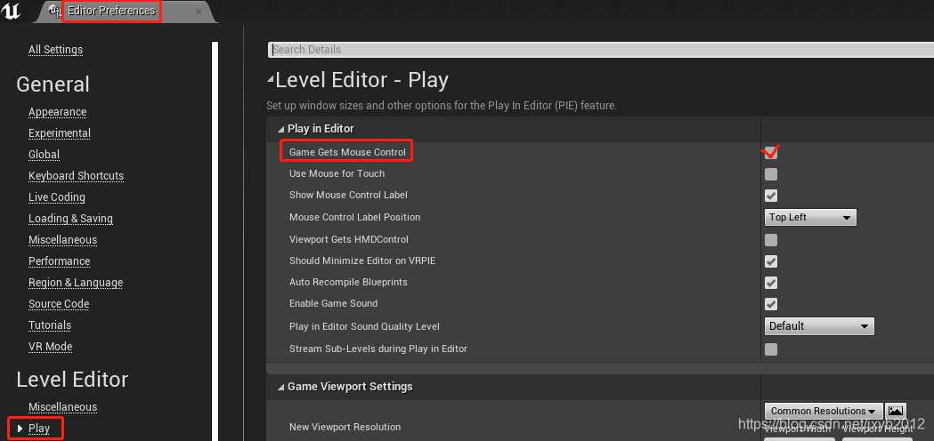
Task: Select the Play settings page
Action: [x=39, y=429]
